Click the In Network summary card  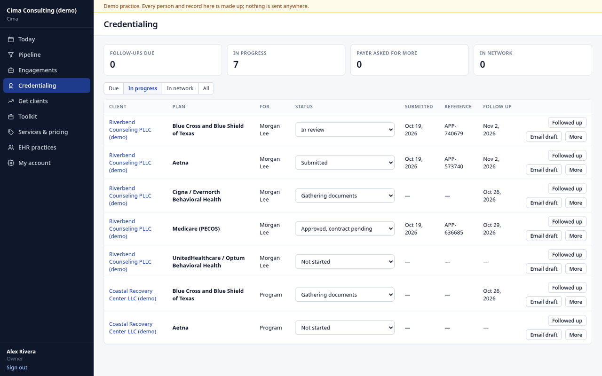point(532,60)
